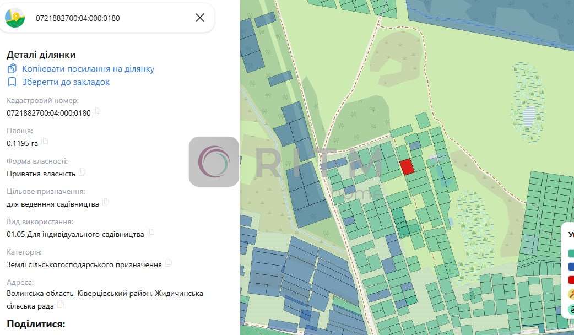Click the search field with cadastral number
The width and height of the screenshot is (574, 335).
point(105,18)
